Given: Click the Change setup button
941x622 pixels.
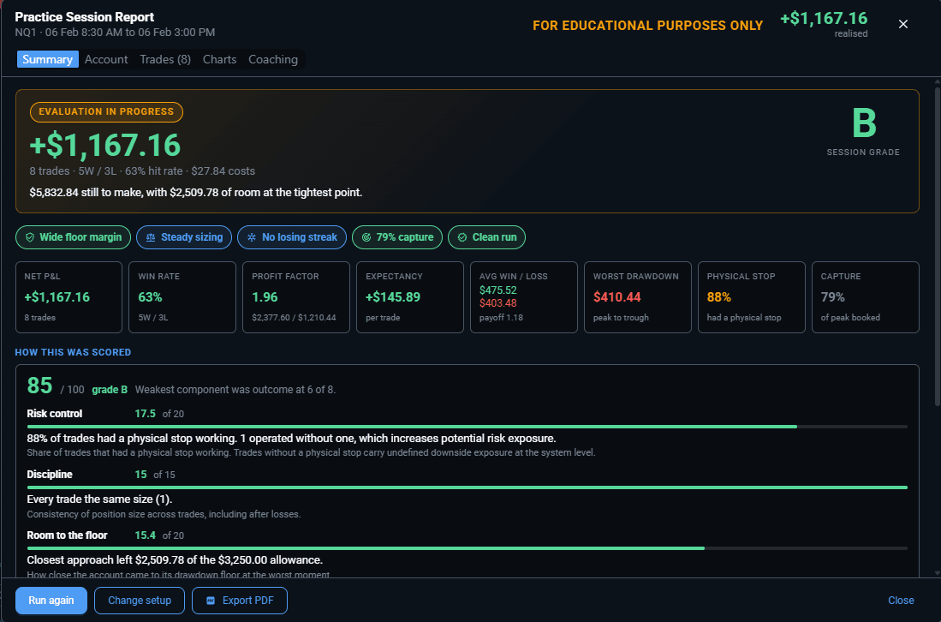Looking at the screenshot, I should point(140,601).
